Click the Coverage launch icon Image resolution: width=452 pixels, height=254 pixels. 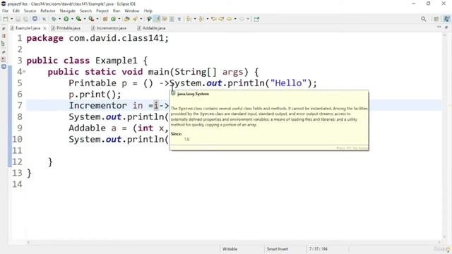point(78,19)
